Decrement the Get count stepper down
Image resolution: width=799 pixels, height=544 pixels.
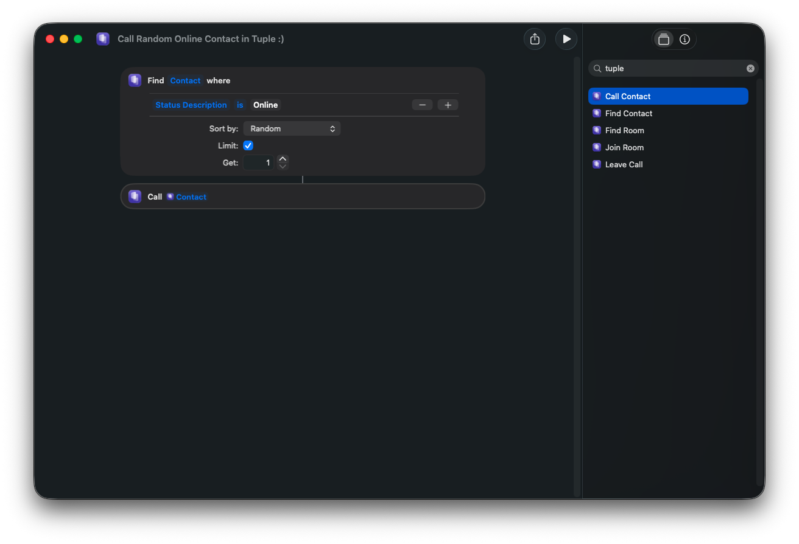283,166
